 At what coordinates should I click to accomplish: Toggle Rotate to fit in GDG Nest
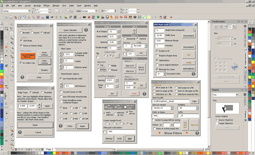click(157, 51)
